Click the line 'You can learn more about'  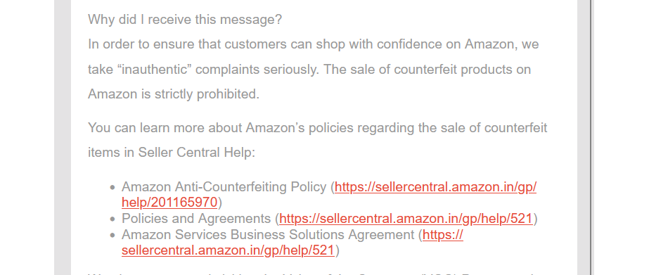click(317, 127)
